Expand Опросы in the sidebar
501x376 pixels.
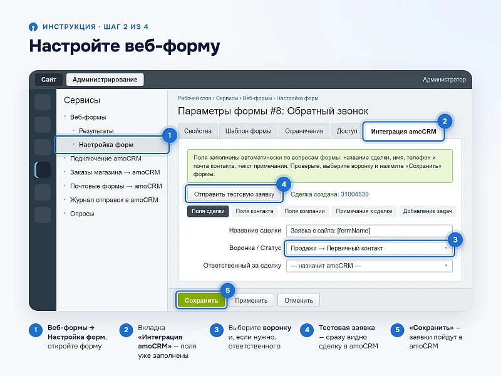[x=82, y=214]
